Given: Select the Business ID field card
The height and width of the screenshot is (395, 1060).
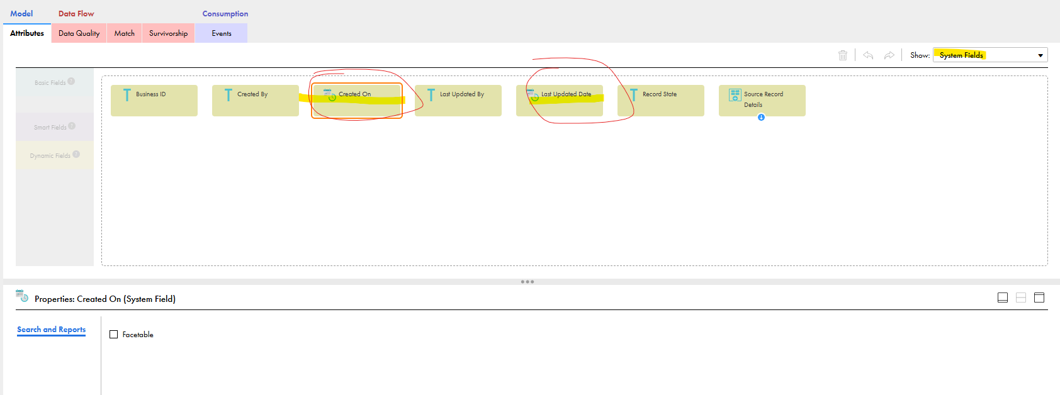Looking at the screenshot, I should [x=154, y=101].
